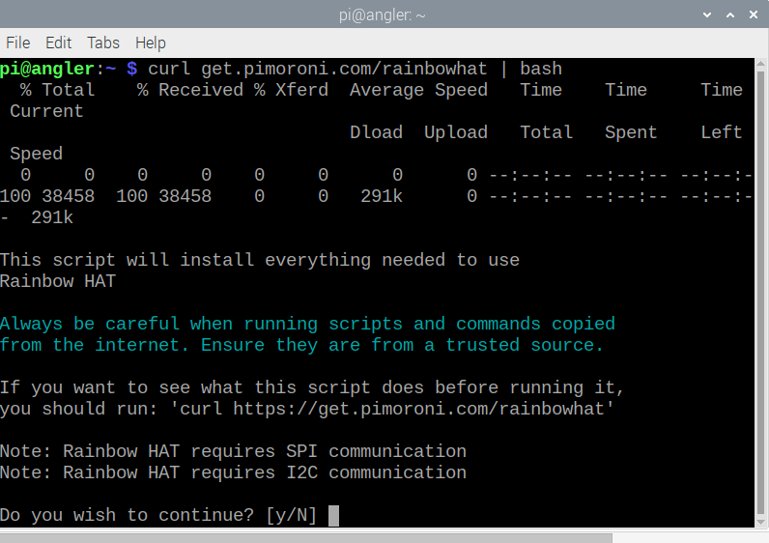Click the 'curl get.pimoroni.com/rainbowhat' command text
This screenshot has height=543, width=769.
tap(318, 69)
